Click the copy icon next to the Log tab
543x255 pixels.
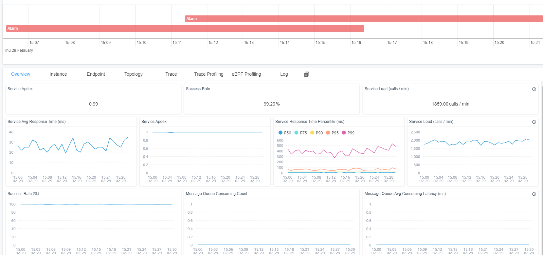(x=306, y=74)
